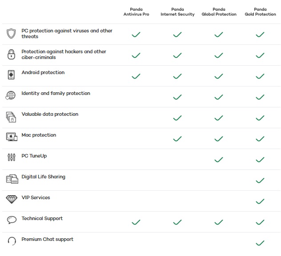Click the shield icon for PC virus protection
The image size is (281, 256).
pos(11,34)
